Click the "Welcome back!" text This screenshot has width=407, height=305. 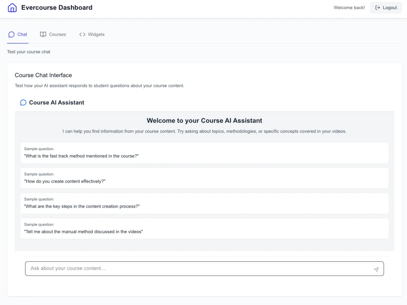coord(349,8)
